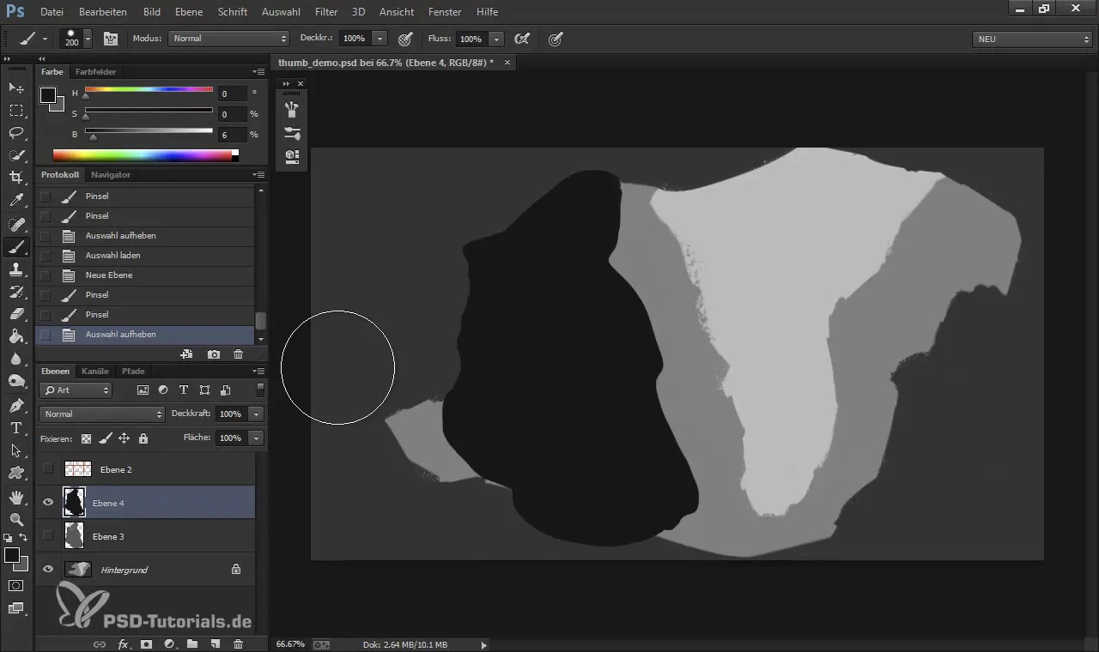
Task: Open Fläche fill dropdown arrow
Action: pos(255,438)
